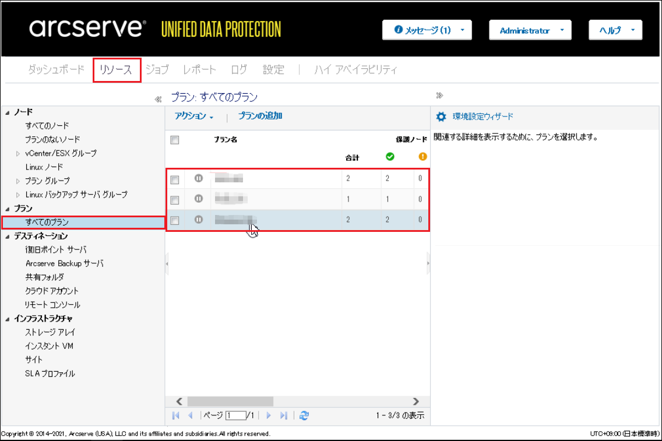Screen dimensions: 662x441
Task: Collapse the インフラストラクチャ section
Action: coord(7,319)
